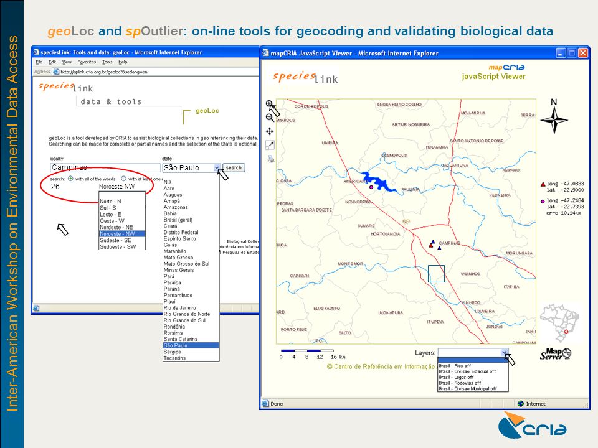Click the PAULÍNIA label on map
598x448 pixels.
click(411, 189)
